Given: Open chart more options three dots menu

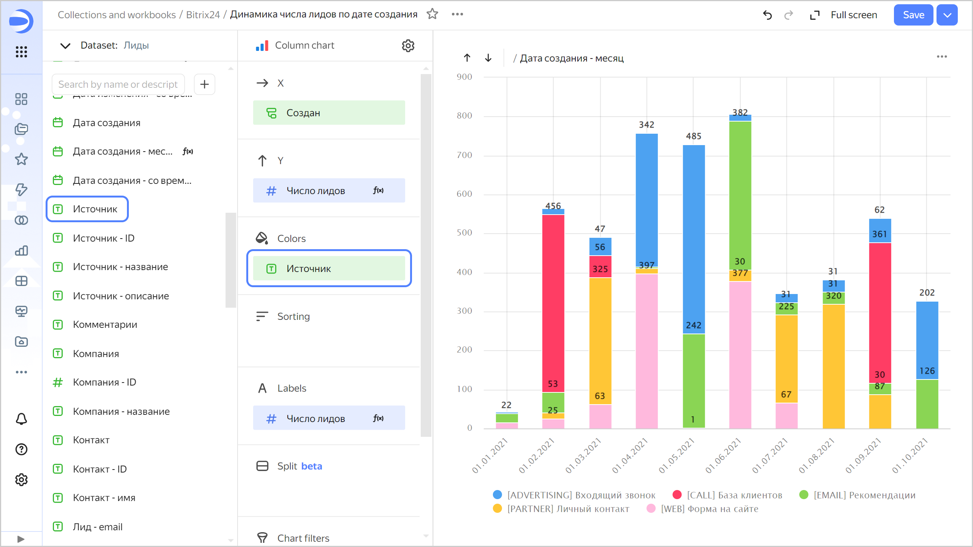Looking at the screenshot, I should 941,57.
